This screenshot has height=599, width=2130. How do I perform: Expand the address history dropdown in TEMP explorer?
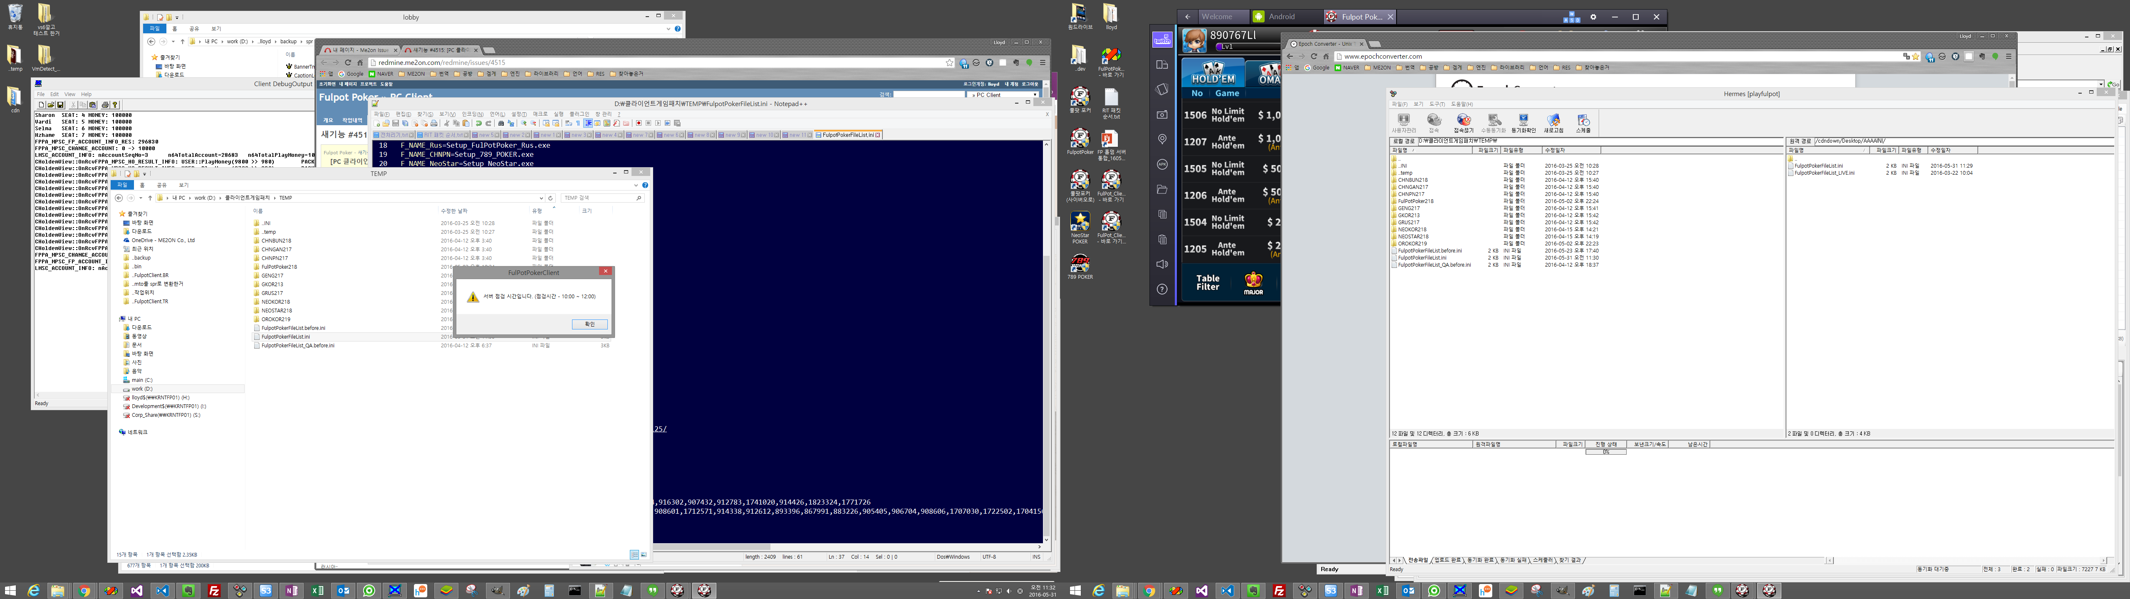(x=542, y=198)
